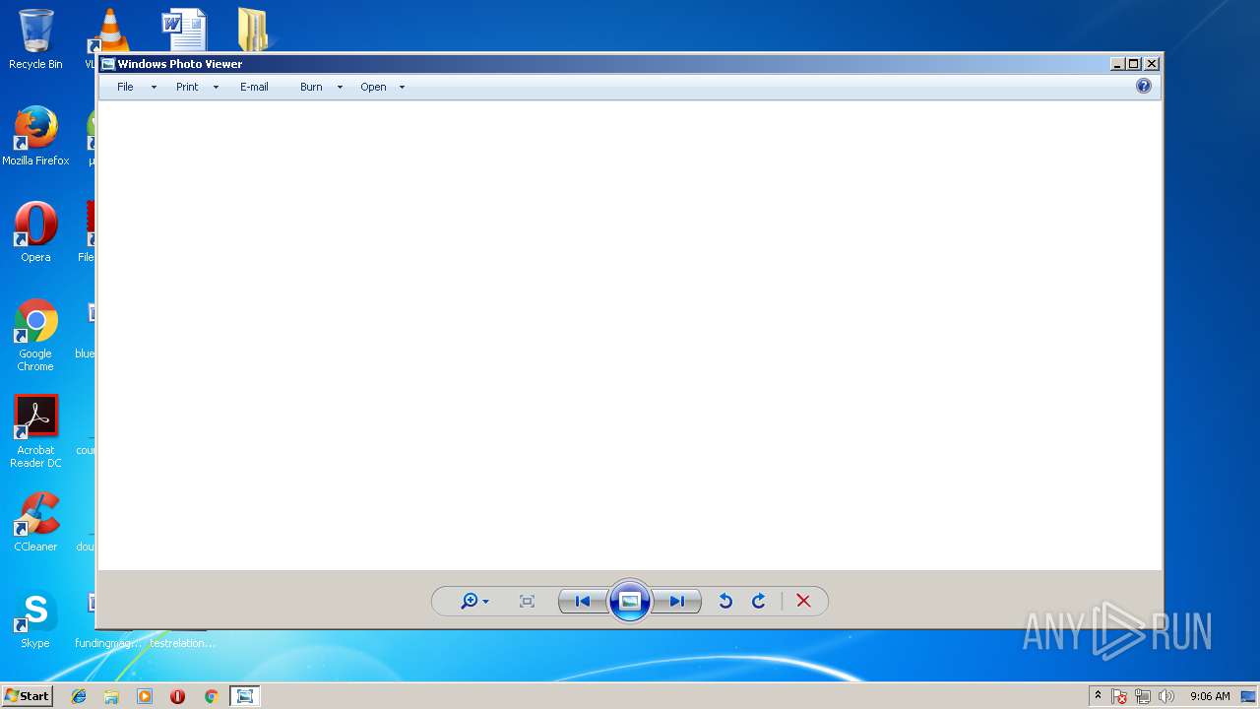Rotate the photo counterclockwise

pyautogui.click(x=725, y=601)
